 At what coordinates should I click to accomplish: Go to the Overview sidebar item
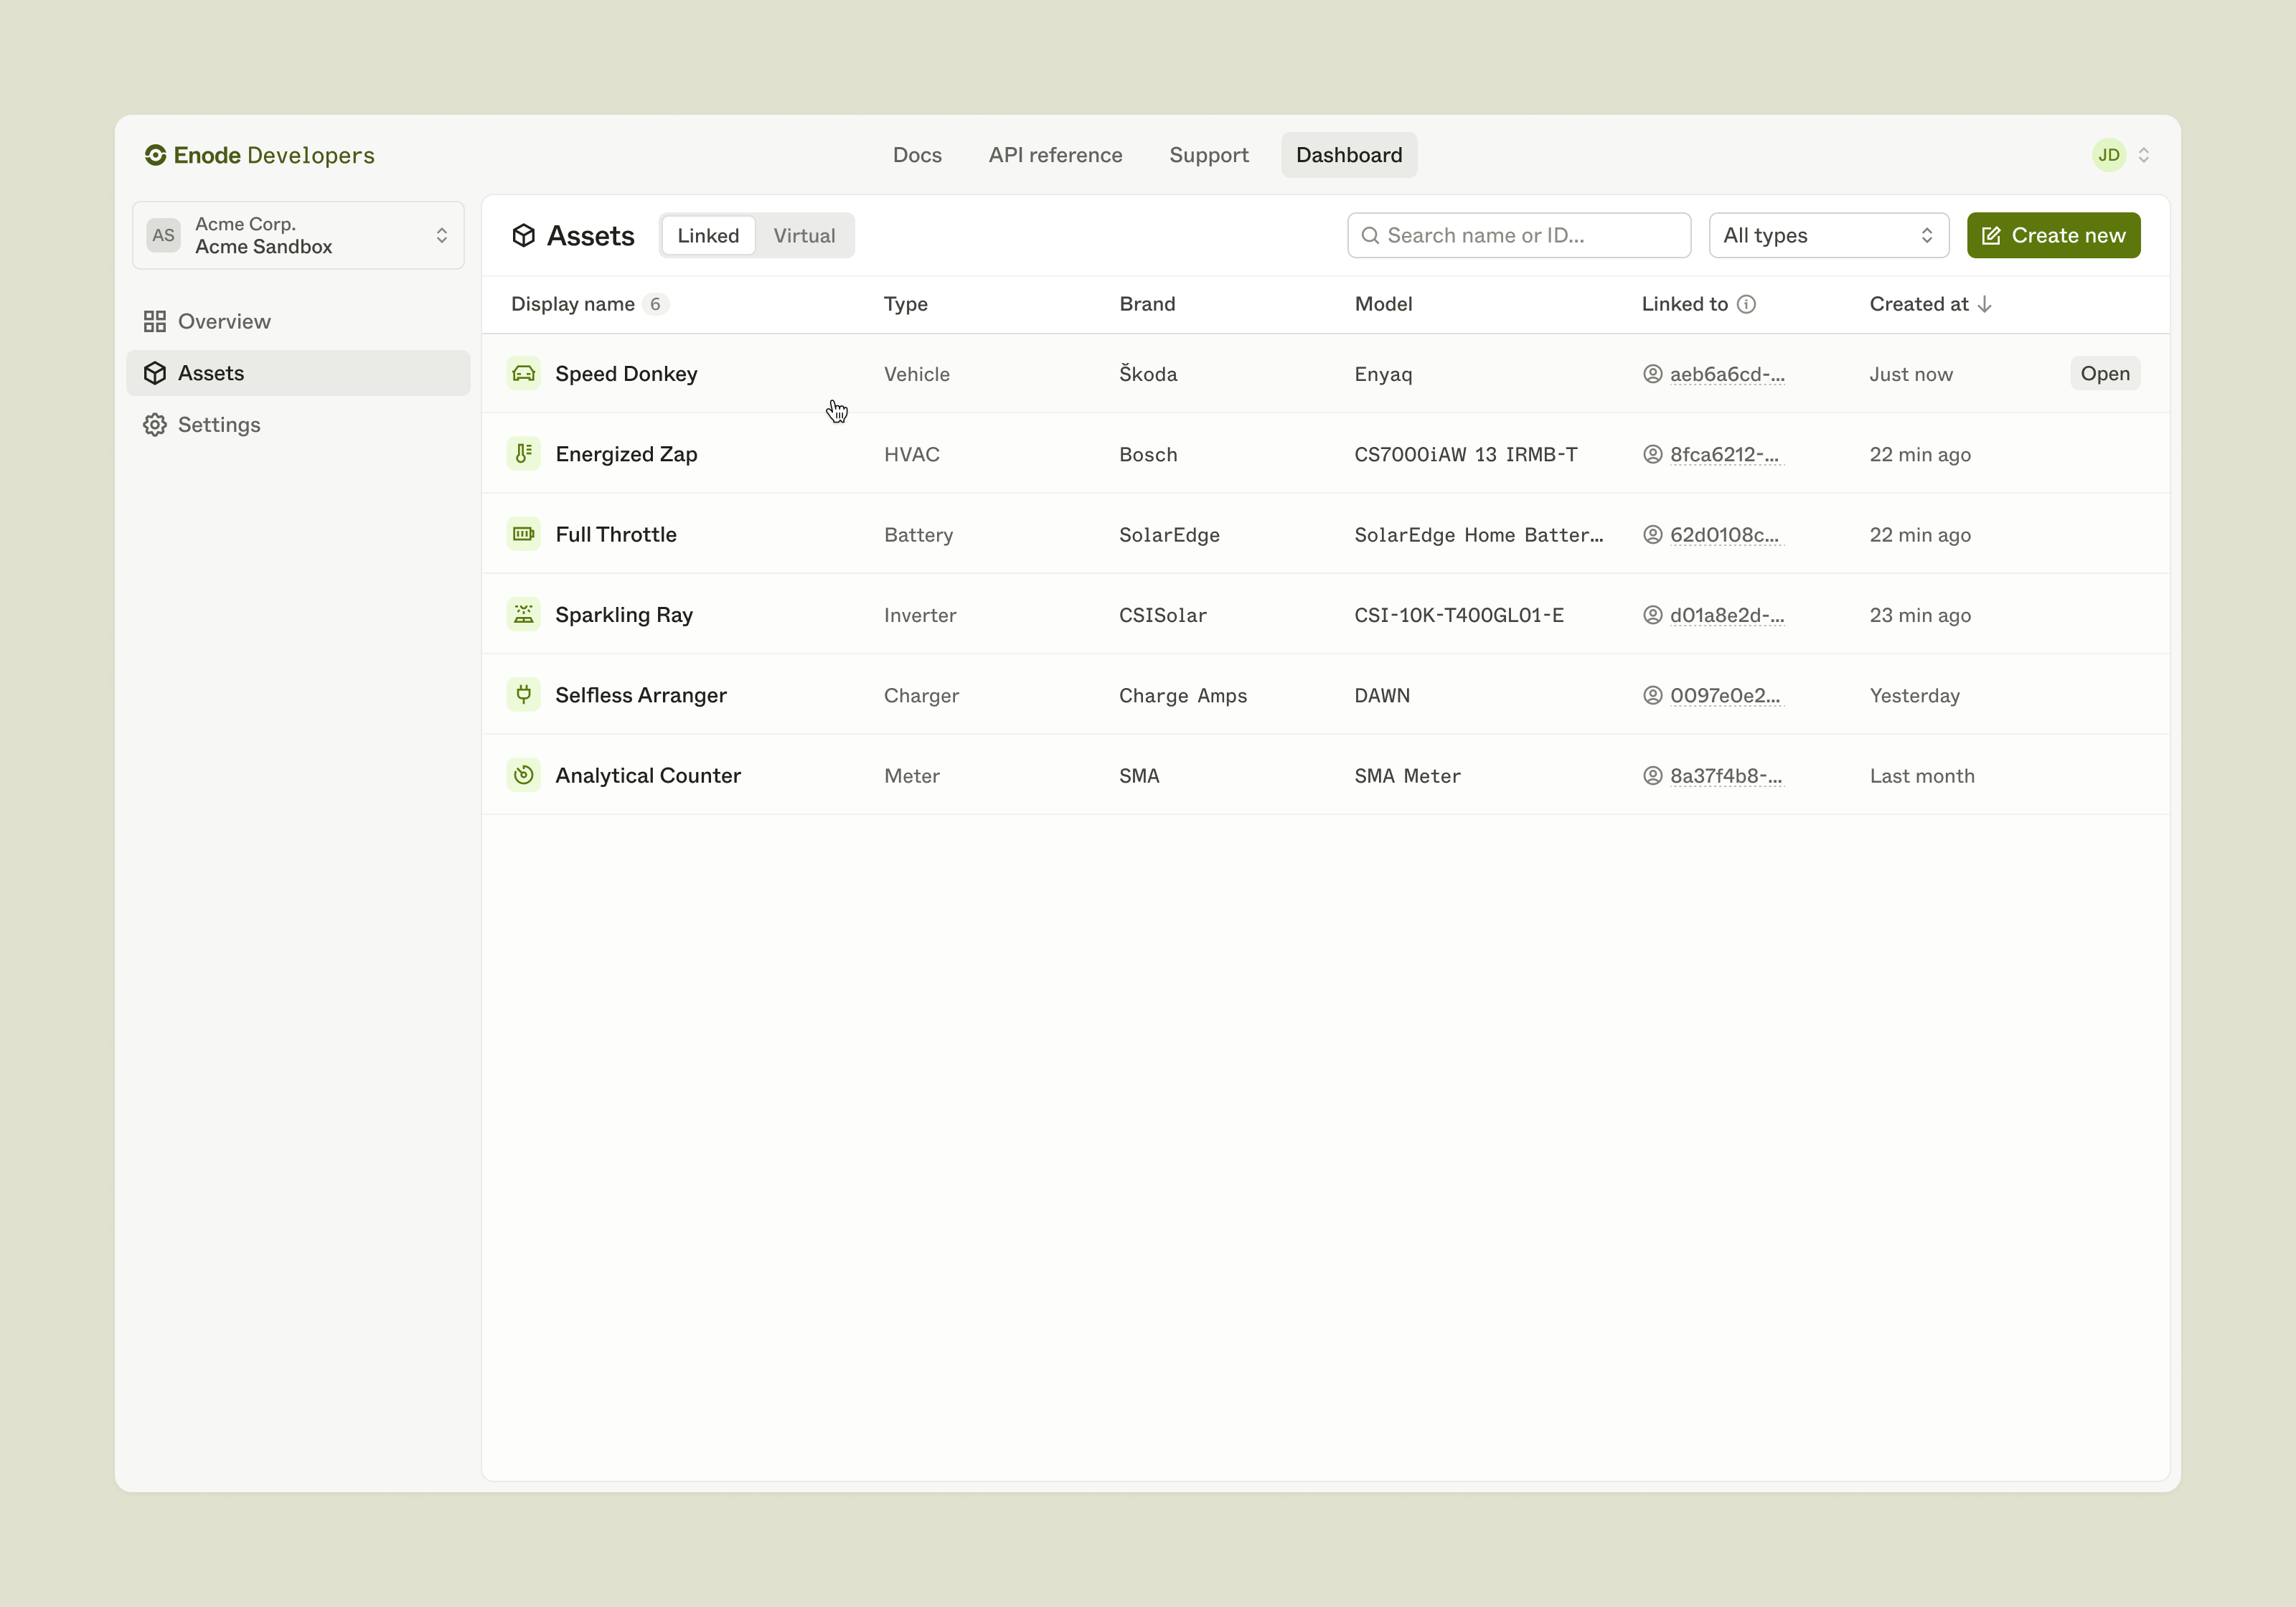[x=224, y=321]
